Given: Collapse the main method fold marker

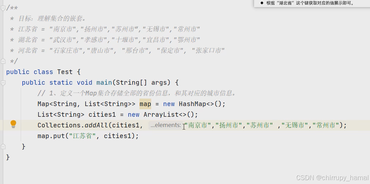Looking at the screenshot, I should pyautogui.click(x=3, y=83).
